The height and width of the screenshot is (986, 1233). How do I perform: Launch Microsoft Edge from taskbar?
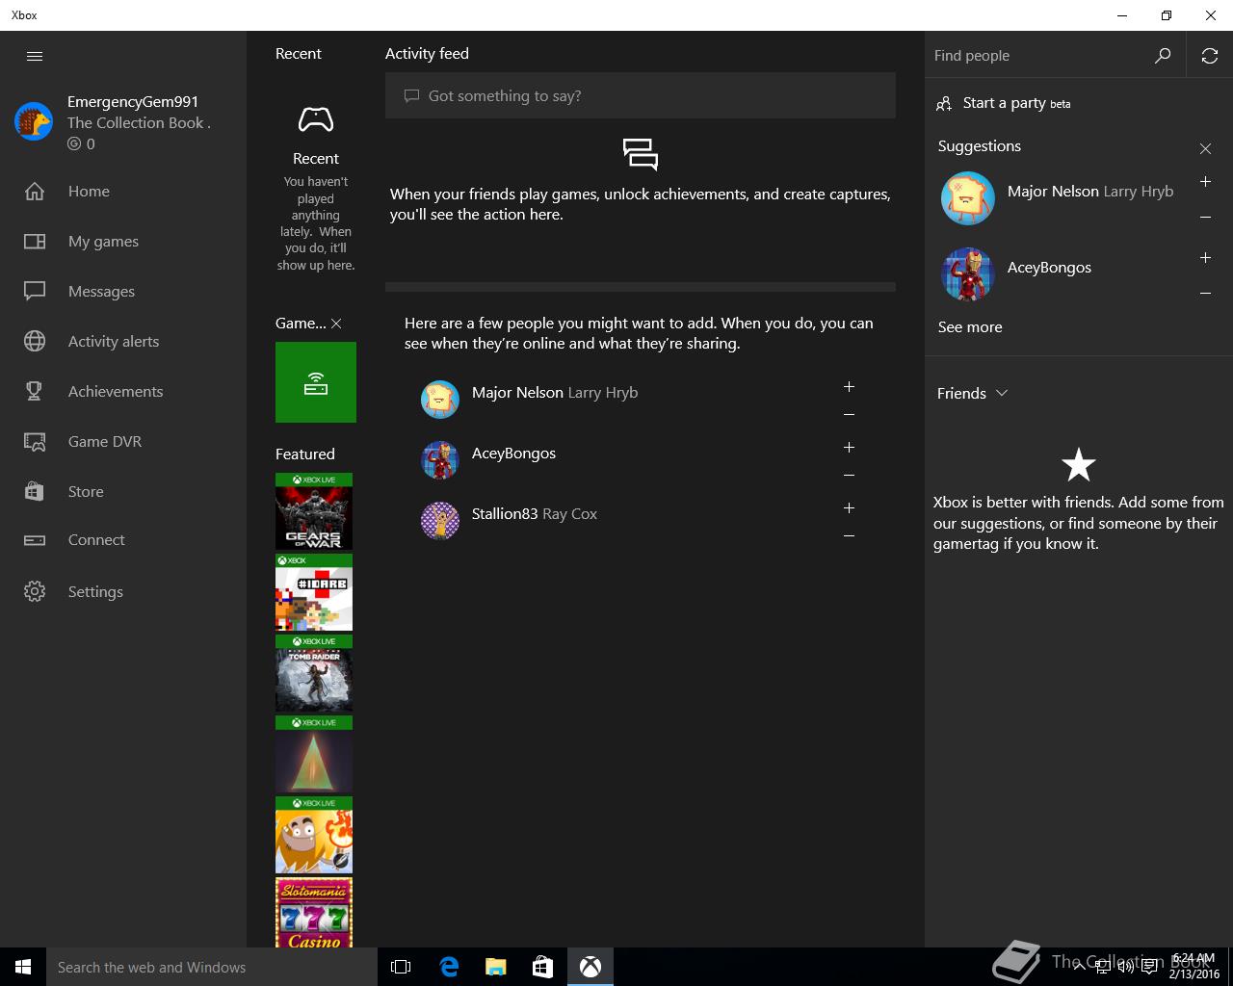[x=448, y=967]
